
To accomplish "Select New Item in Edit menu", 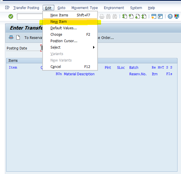I will (x=70, y=22).
